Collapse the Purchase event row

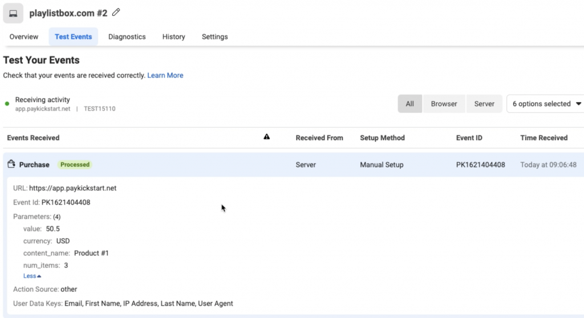(x=34, y=165)
